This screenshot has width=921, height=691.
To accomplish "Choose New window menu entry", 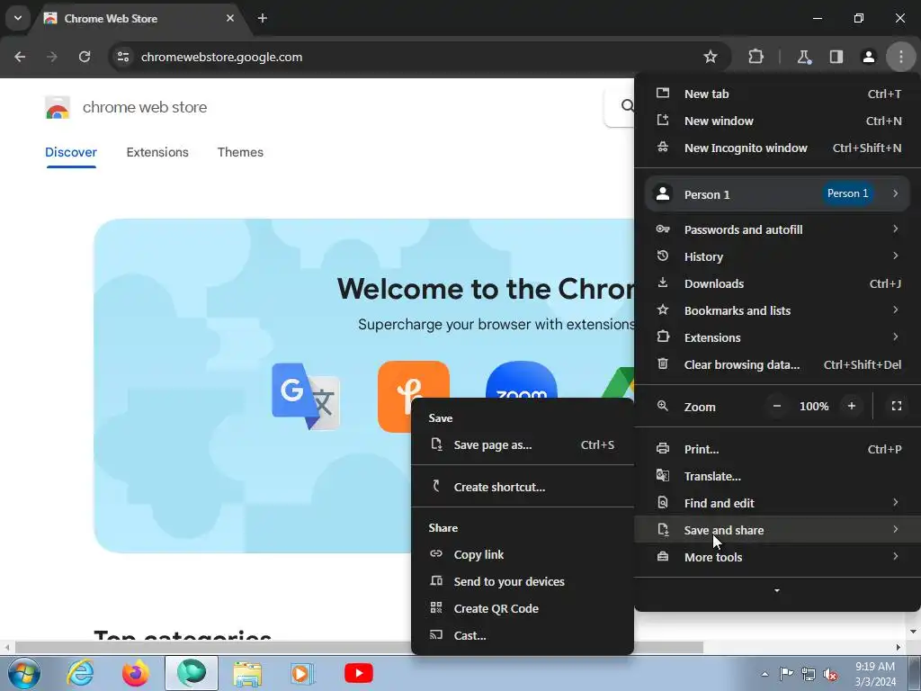I will [778, 121].
